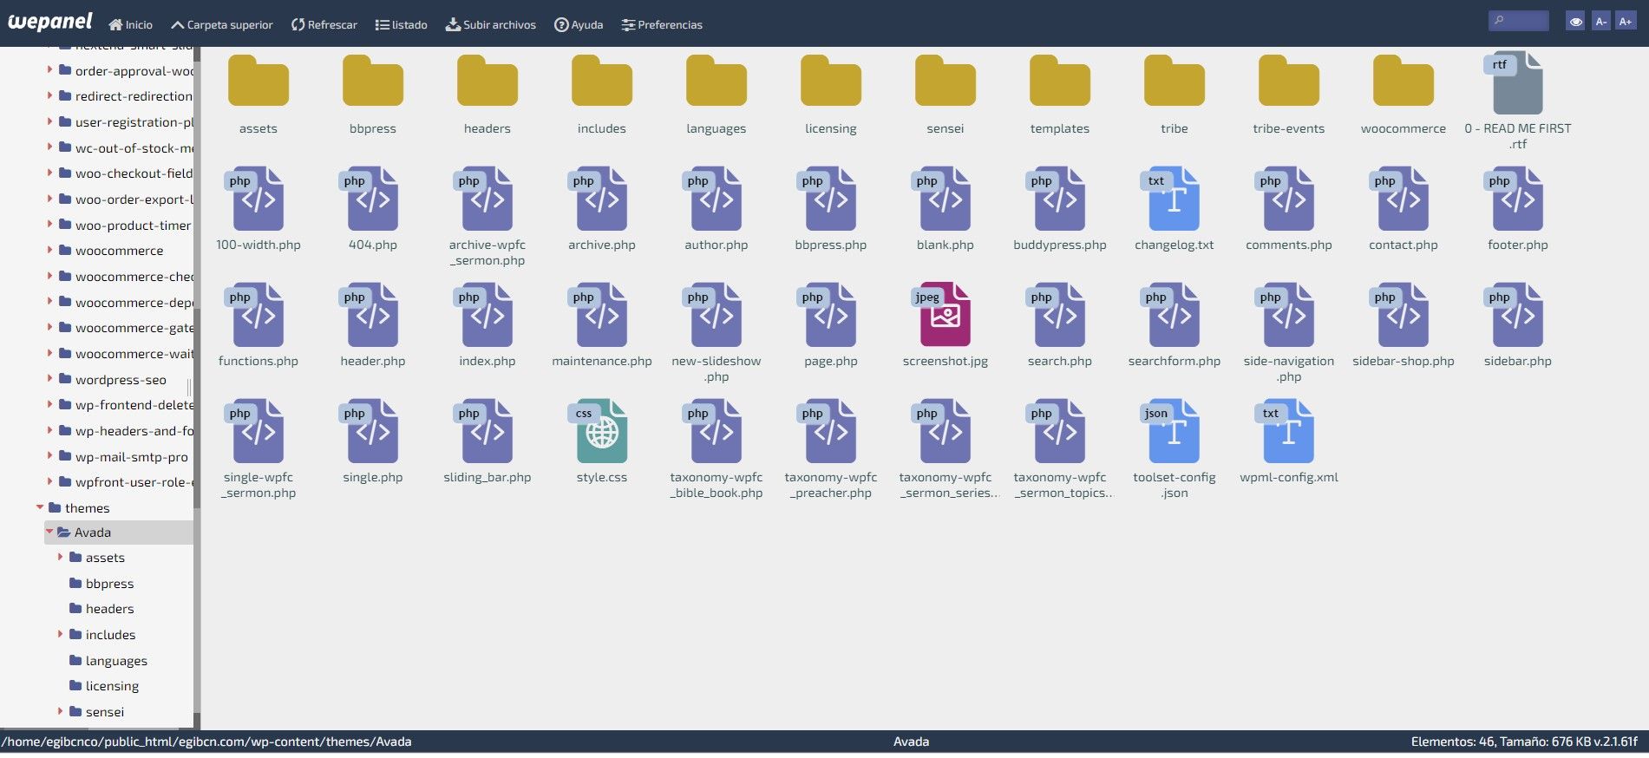Open the includes folder in file grid

tap(601, 81)
